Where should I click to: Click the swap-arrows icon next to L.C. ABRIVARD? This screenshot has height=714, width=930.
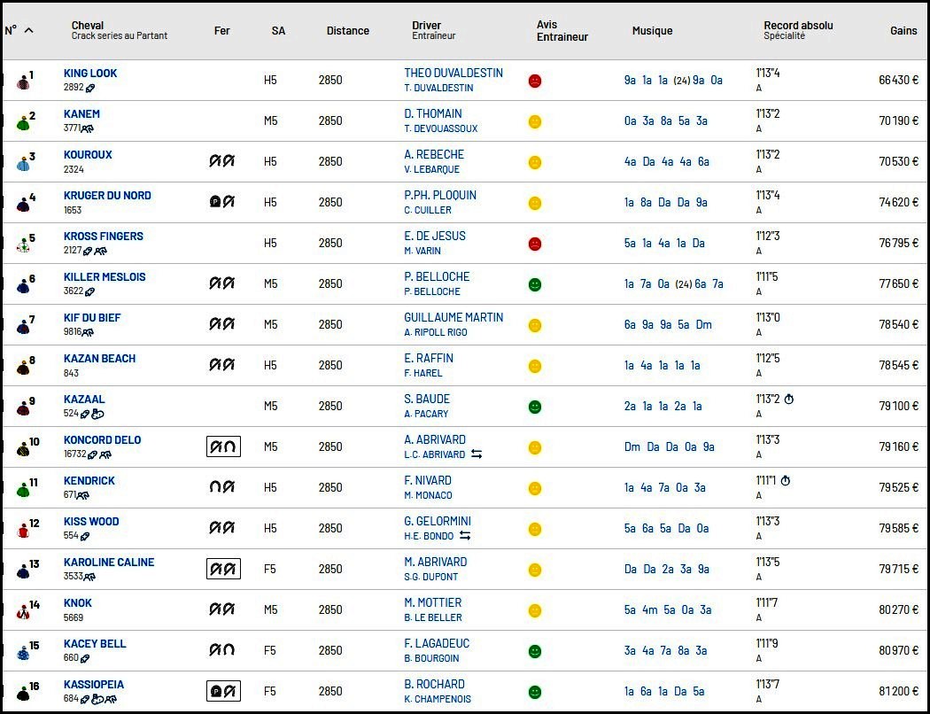coord(477,454)
